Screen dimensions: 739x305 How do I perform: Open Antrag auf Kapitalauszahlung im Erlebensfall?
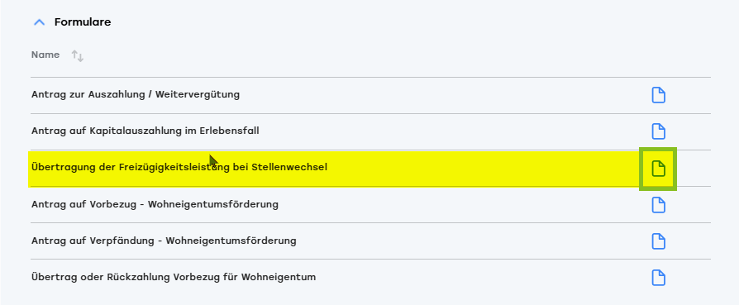point(145,131)
